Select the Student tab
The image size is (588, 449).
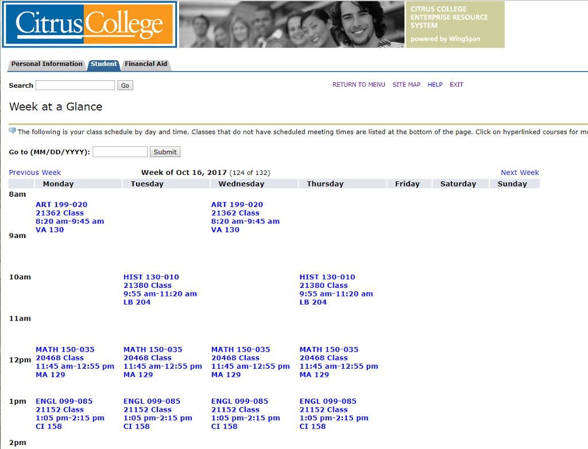point(104,64)
